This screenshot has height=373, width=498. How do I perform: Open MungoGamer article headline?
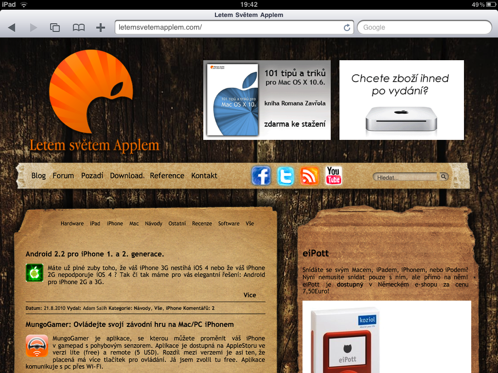129,324
